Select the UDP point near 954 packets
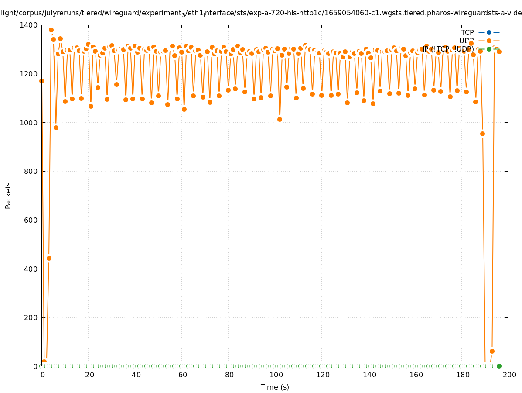 482,134
